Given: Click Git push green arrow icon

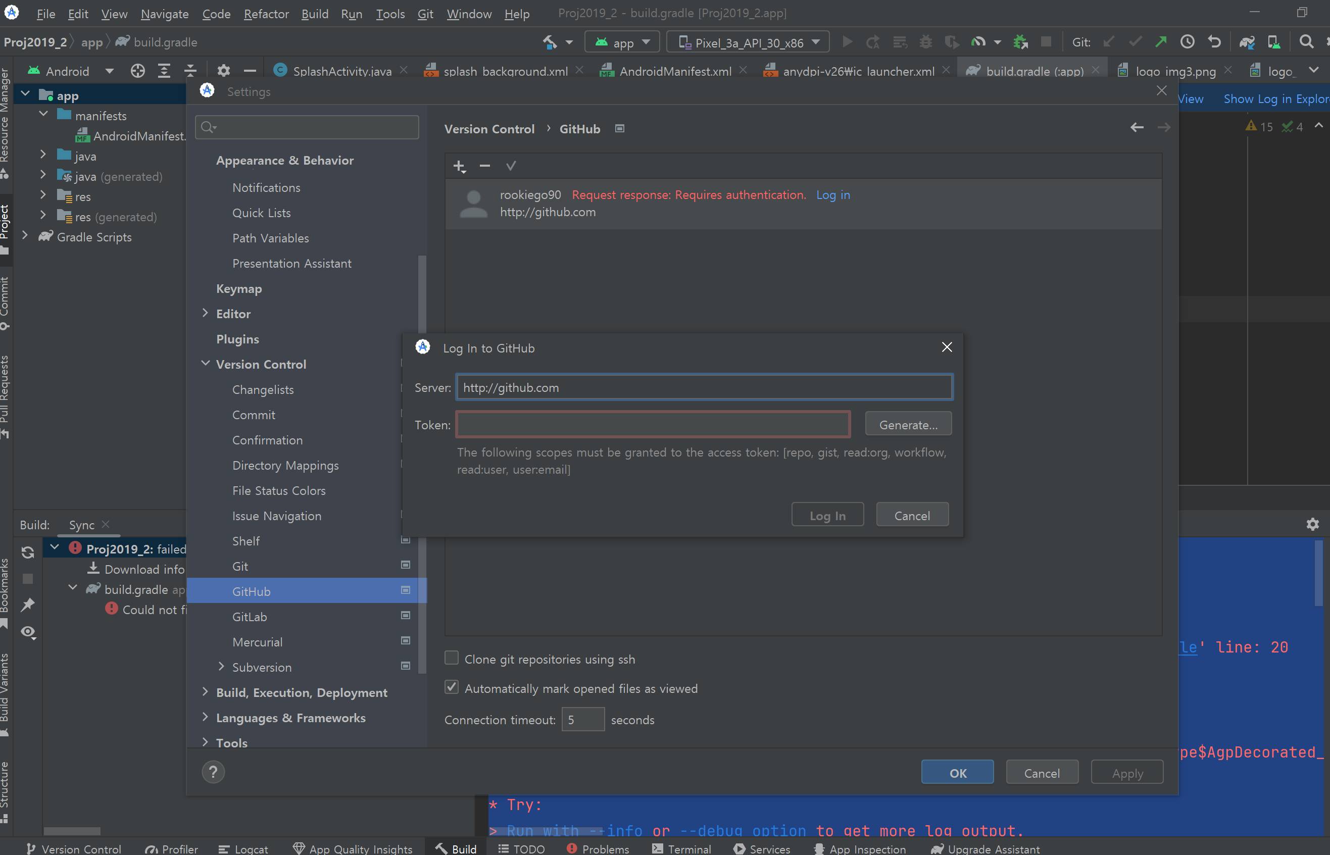Looking at the screenshot, I should [1161, 42].
